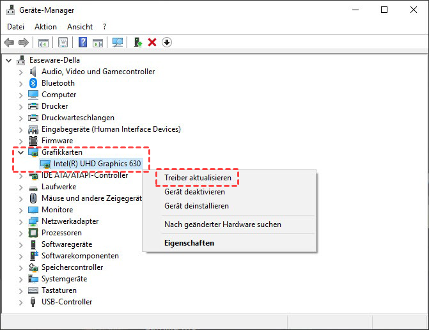
Task: Collapse the Easeware-Della root node
Action: pos(9,60)
